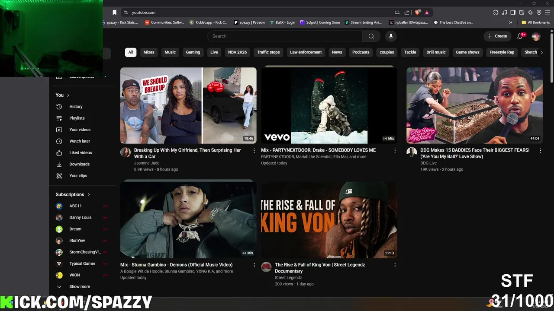Show hidden bookmarks overflow chevron
The height and width of the screenshot is (311, 554).
coord(511,22)
